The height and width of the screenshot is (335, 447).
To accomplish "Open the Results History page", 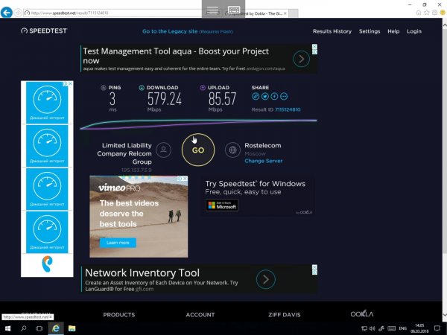I will pyautogui.click(x=332, y=31).
